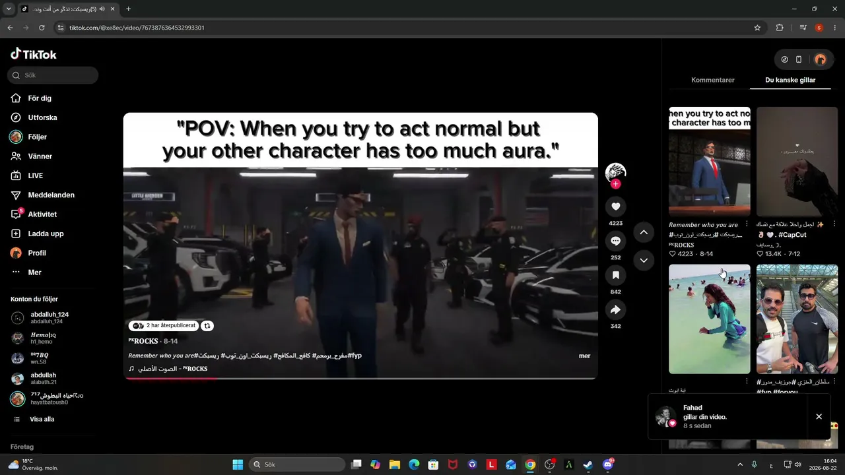
Task: Like the video with heart icon
Action: pyautogui.click(x=616, y=206)
